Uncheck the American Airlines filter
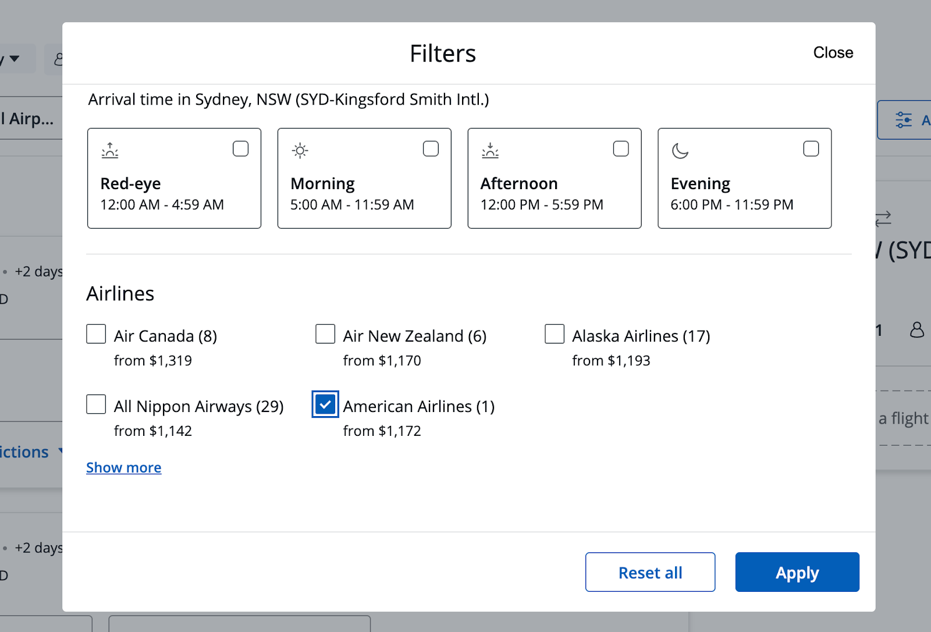 pos(325,404)
